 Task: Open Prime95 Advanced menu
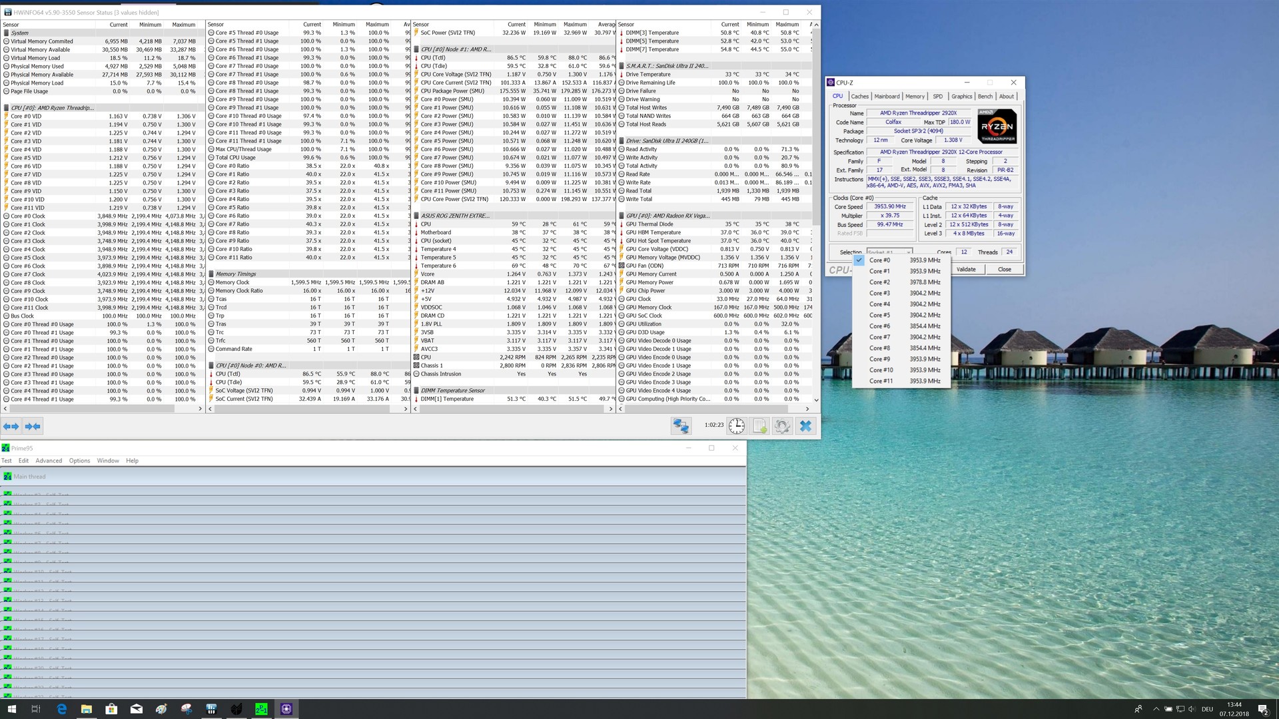click(x=49, y=461)
